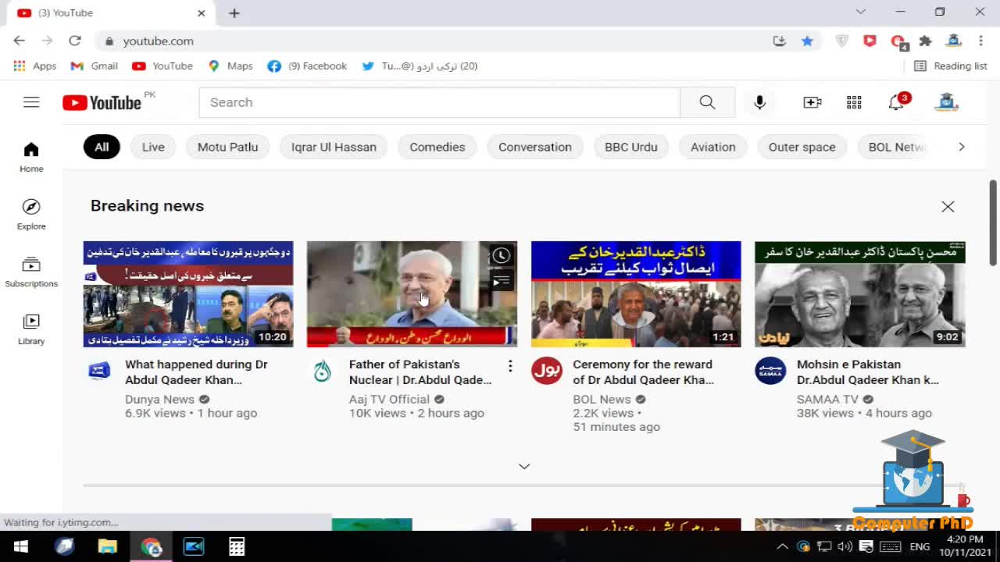The height and width of the screenshot is (562, 1000).
Task: Open Mohsin e Pakistan video title
Action: tap(867, 372)
